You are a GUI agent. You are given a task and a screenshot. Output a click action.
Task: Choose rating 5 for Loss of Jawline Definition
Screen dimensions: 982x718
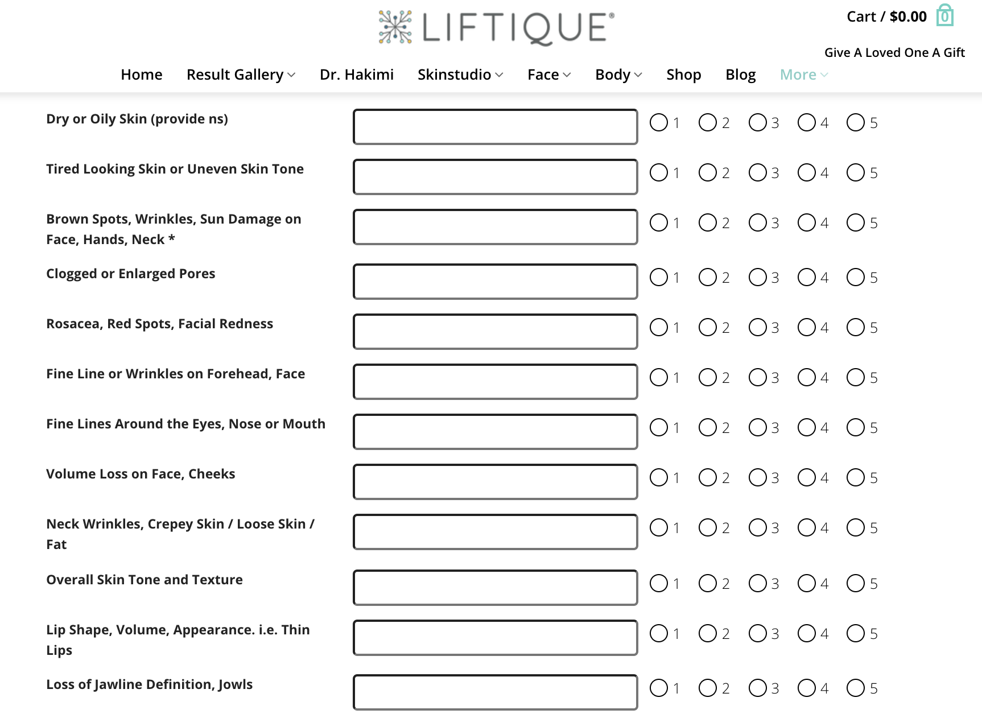coord(856,688)
